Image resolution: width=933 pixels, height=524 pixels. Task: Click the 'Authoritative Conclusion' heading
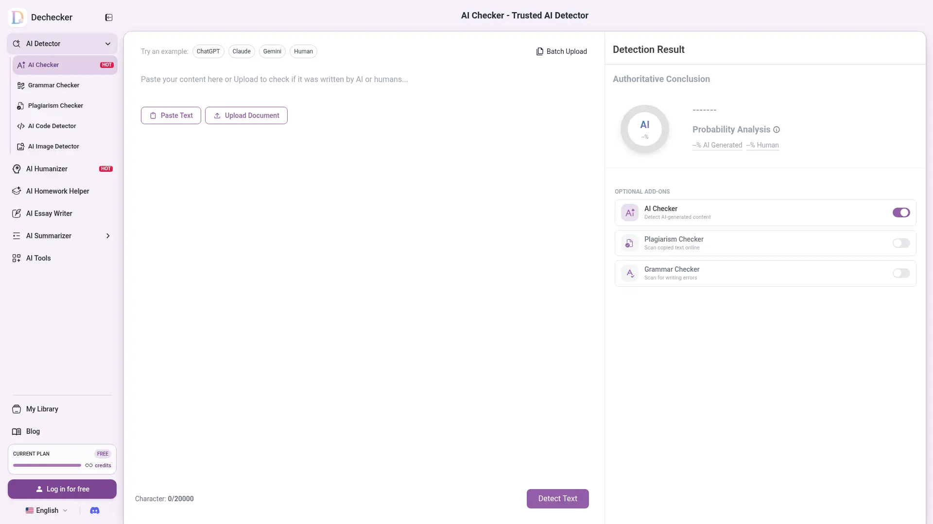tap(661, 79)
